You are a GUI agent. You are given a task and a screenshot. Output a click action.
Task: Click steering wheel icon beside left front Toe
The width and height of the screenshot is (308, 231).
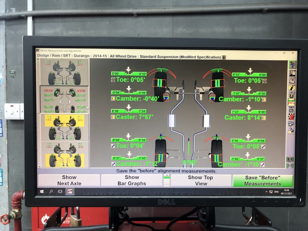[113, 80]
